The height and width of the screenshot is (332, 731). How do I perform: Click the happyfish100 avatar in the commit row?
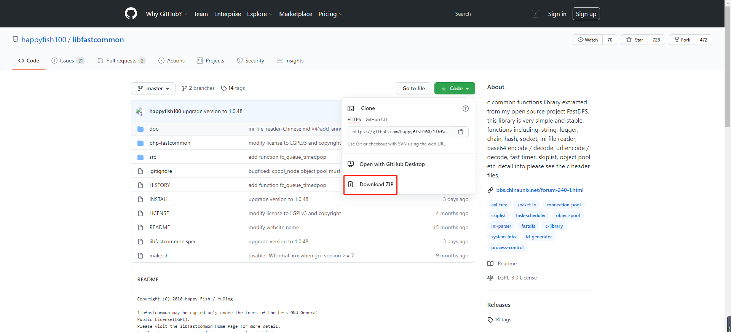(140, 111)
